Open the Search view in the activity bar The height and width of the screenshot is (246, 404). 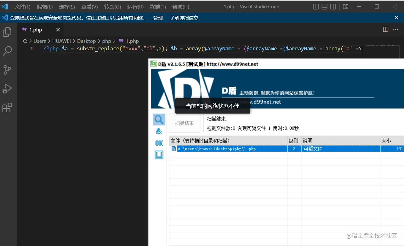(7, 51)
